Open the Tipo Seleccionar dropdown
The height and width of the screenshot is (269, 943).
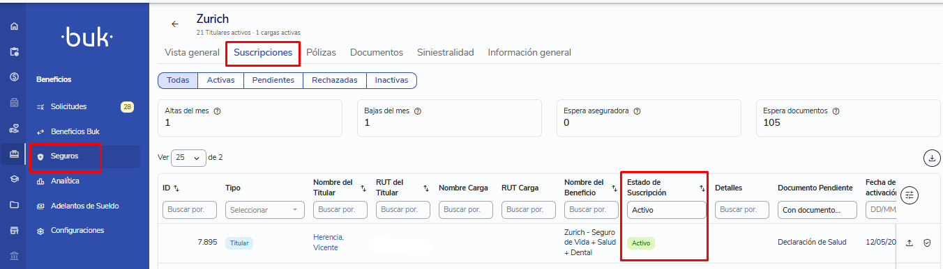266,210
